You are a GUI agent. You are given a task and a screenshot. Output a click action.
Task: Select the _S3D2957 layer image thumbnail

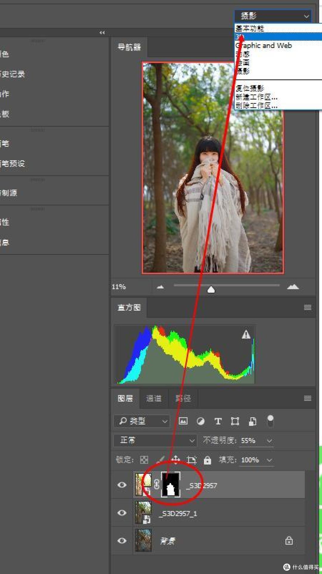[x=143, y=485]
